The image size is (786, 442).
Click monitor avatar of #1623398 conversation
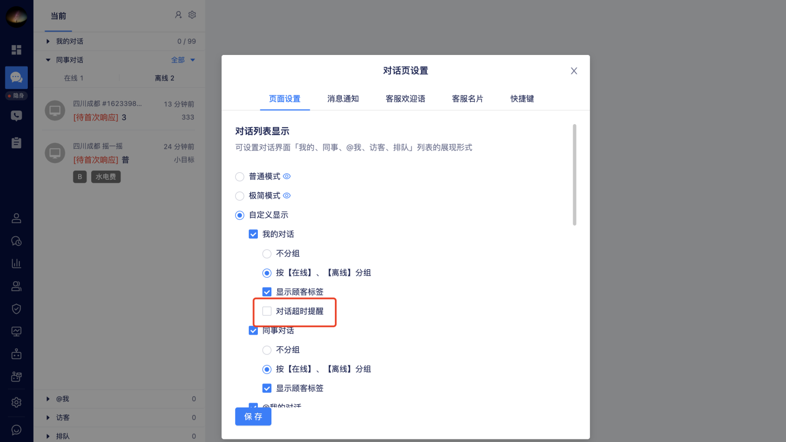[55, 111]
